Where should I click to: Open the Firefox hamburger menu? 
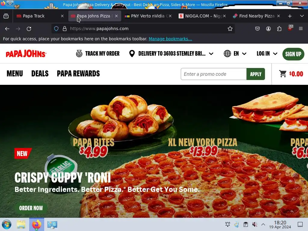coord(301,29)
